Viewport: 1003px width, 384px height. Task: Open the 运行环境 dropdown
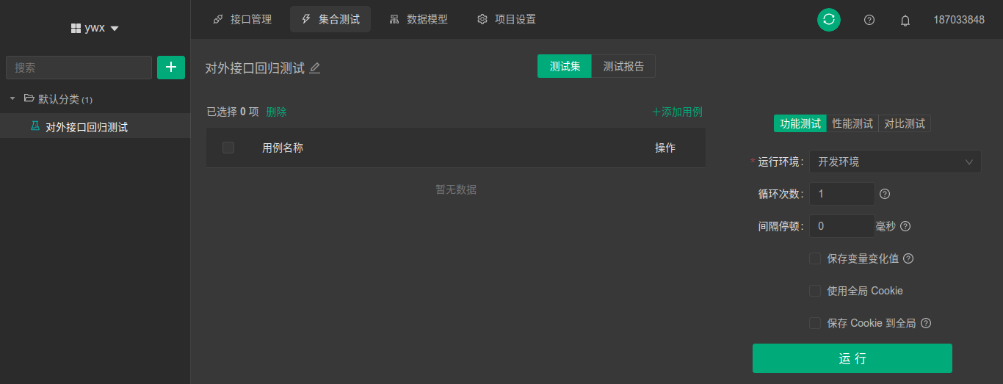895,162
